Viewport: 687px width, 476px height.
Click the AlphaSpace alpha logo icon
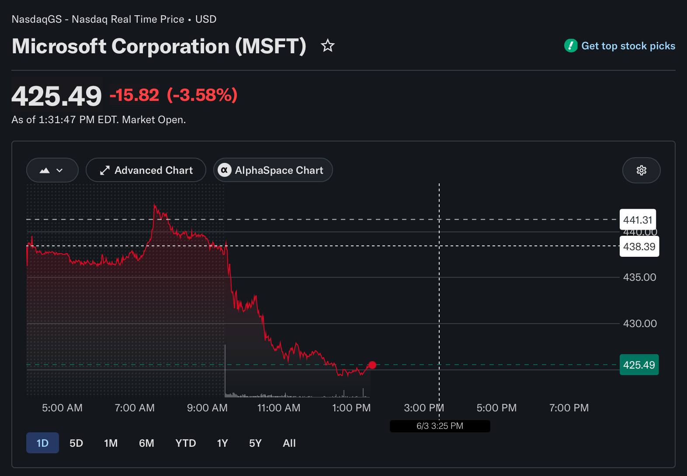click(224, 170)
